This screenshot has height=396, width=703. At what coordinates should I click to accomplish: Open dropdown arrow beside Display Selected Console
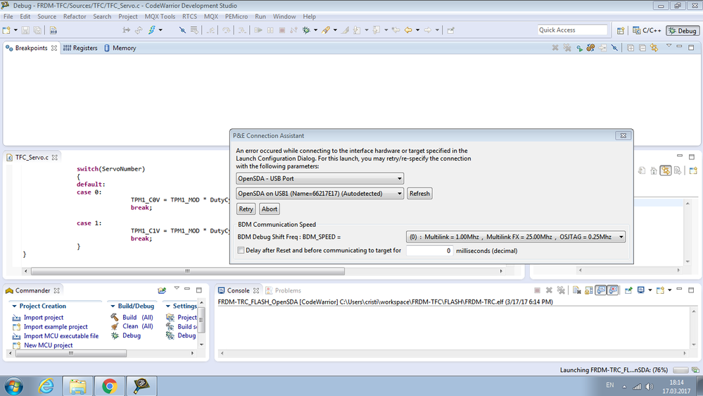650,290
